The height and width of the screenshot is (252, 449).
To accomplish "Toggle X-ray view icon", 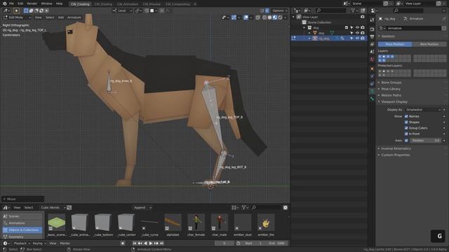I will pos(257,17).
